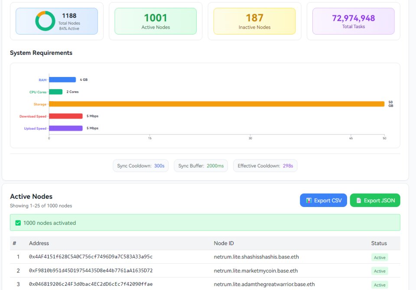Click the Node ID column header
This screenshot has height=290, width=416.
(224, 243)
